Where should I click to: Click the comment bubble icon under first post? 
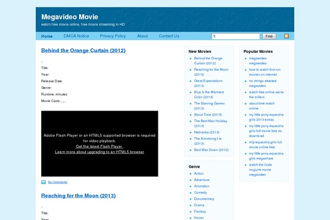click(x=43, y=182)
